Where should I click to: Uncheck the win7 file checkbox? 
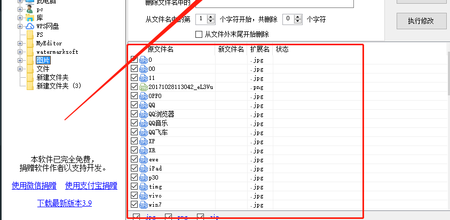coord(134,204)
